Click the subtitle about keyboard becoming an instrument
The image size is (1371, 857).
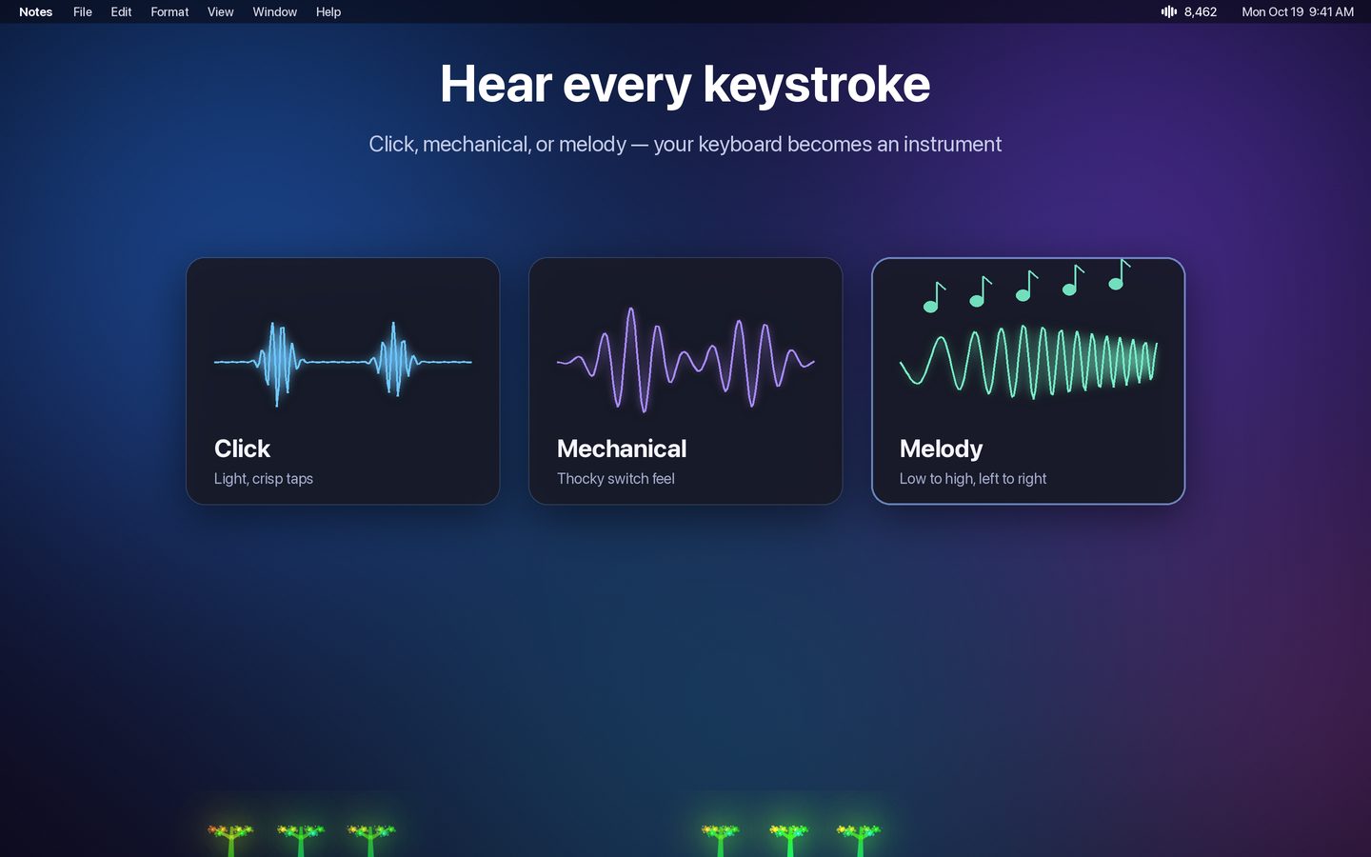point(685,144)
